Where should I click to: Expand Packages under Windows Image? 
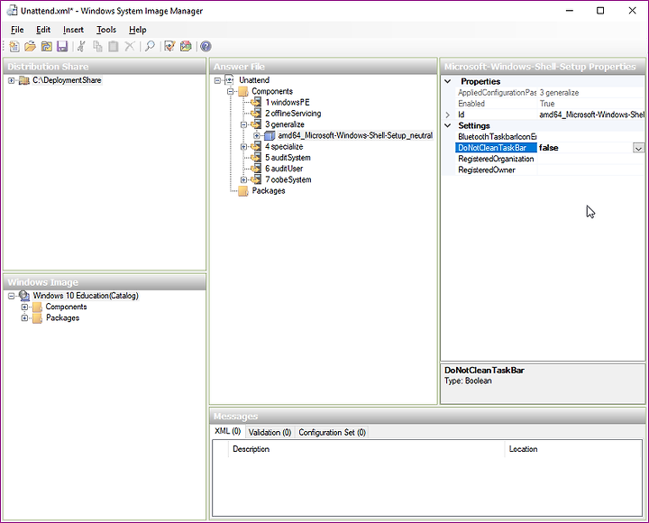[x=24, y=318]
